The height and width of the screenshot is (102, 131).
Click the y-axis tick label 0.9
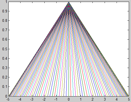click(x=5, y=11)
